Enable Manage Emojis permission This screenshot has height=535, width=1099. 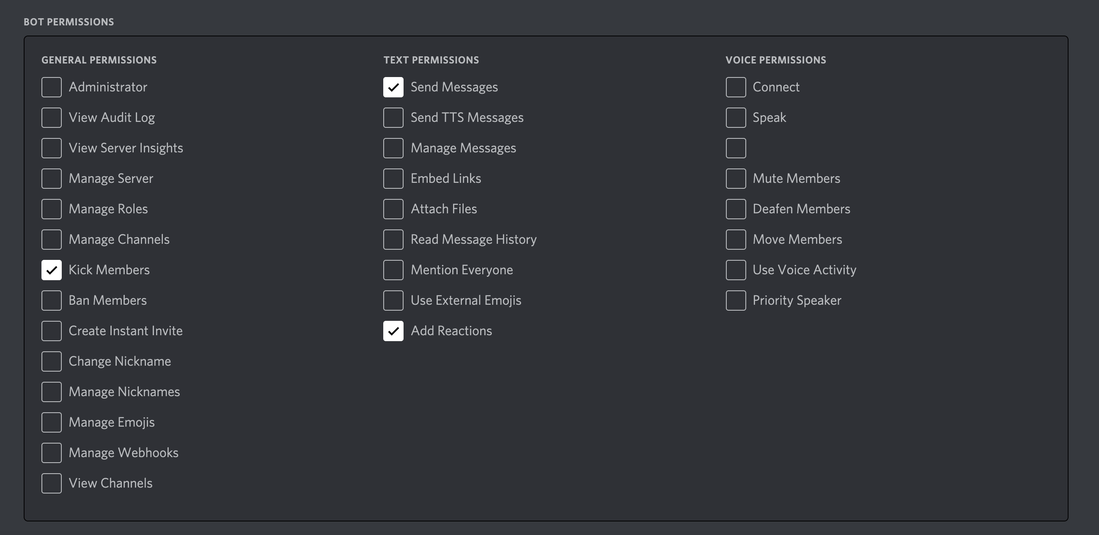coord(51,422)
